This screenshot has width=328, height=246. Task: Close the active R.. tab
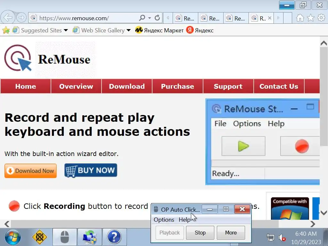[x=270, y=18]
